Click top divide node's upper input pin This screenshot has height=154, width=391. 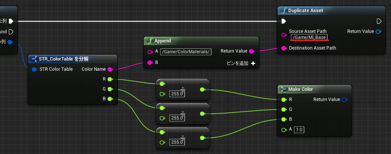pyautogui.click(x=162, y=84)
